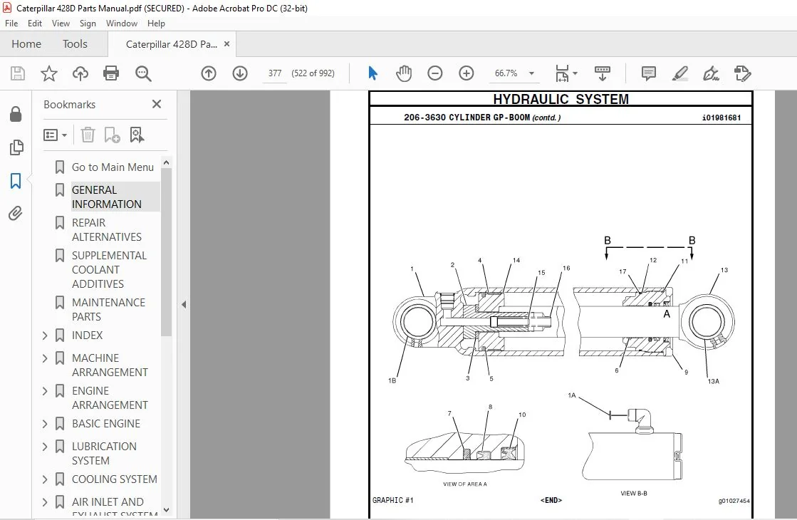Select MAINTENANCE PARTS bookmark

click(108, 310)
